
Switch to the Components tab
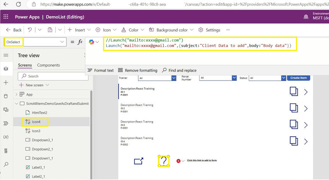(x=48, y=65)
